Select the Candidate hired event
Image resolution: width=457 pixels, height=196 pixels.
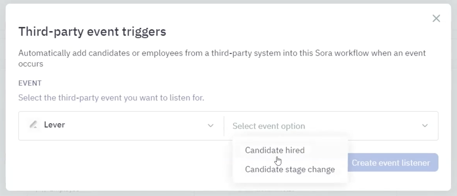[x=274, y=150]
